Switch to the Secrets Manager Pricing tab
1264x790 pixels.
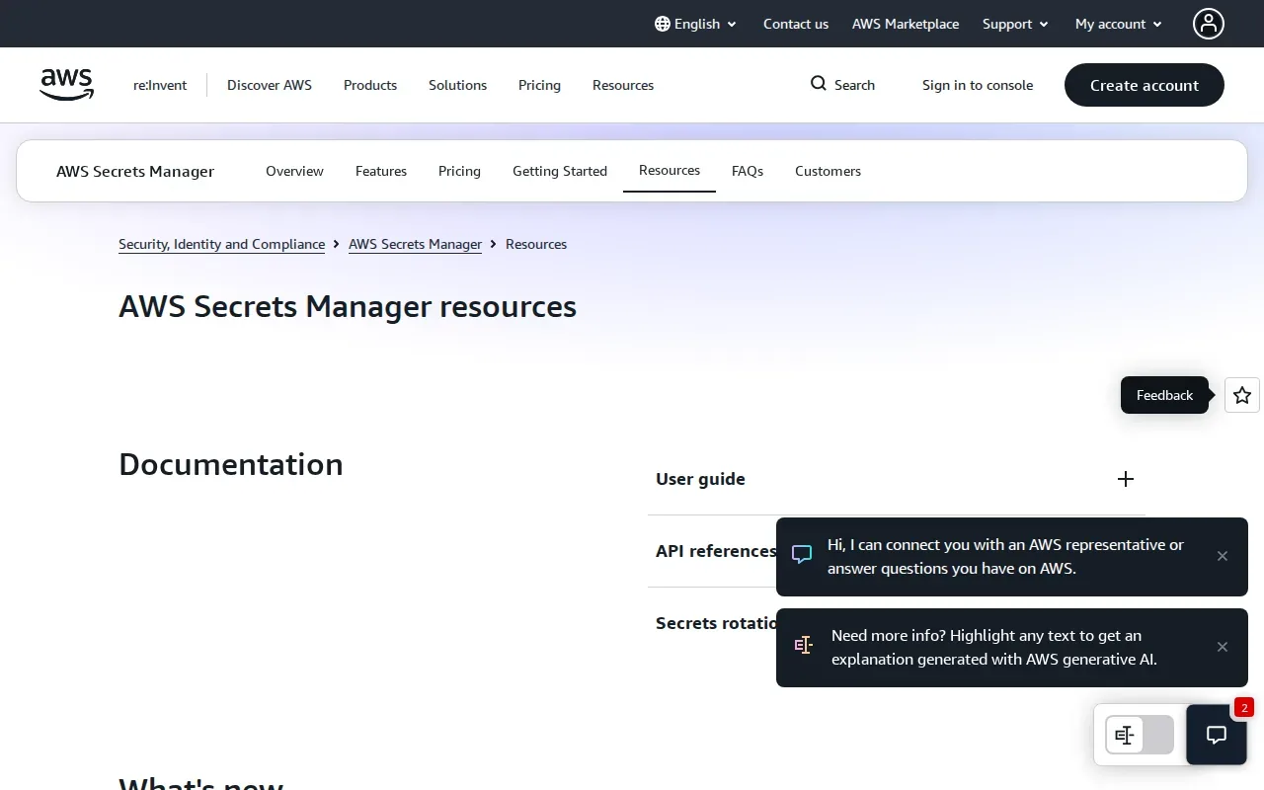click(459, 171)
